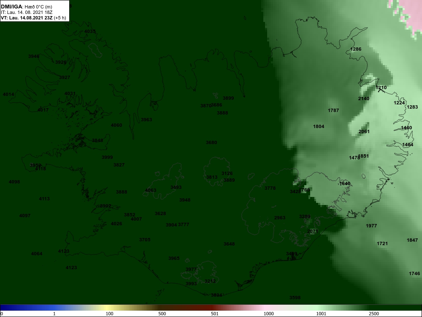Screen dimensions: 422x317
Task: Click the colour scale label 100
Action: click(110, 314)
